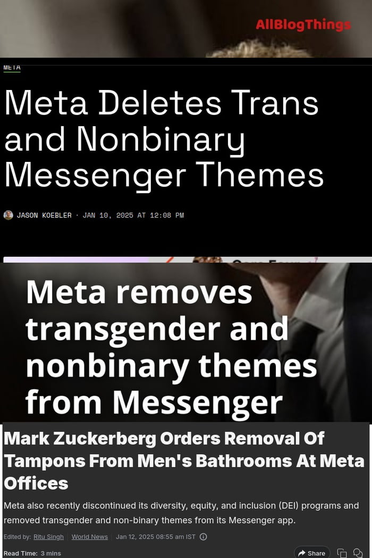Click Jason Koebler's author avatar
Viewport: 372px width, 558px height.
click(8, 215)
